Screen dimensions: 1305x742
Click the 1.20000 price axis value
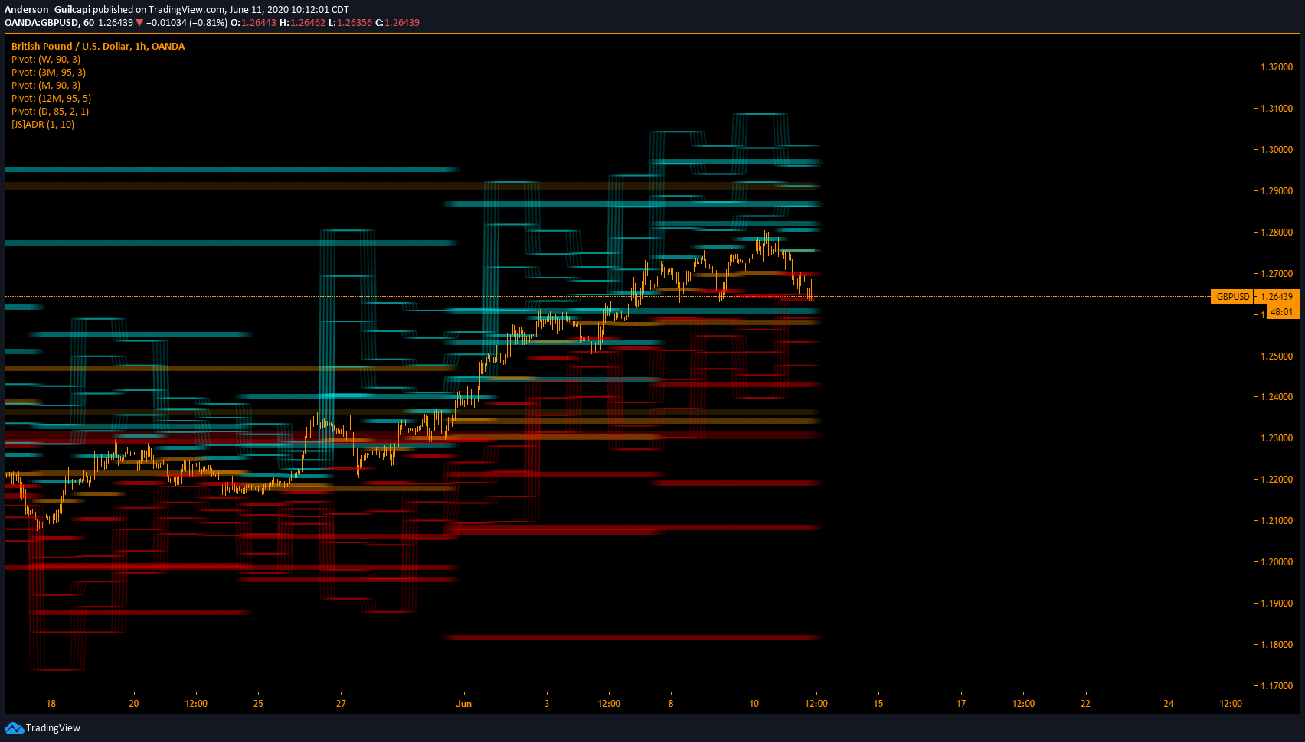click(x=1277, y=562)
